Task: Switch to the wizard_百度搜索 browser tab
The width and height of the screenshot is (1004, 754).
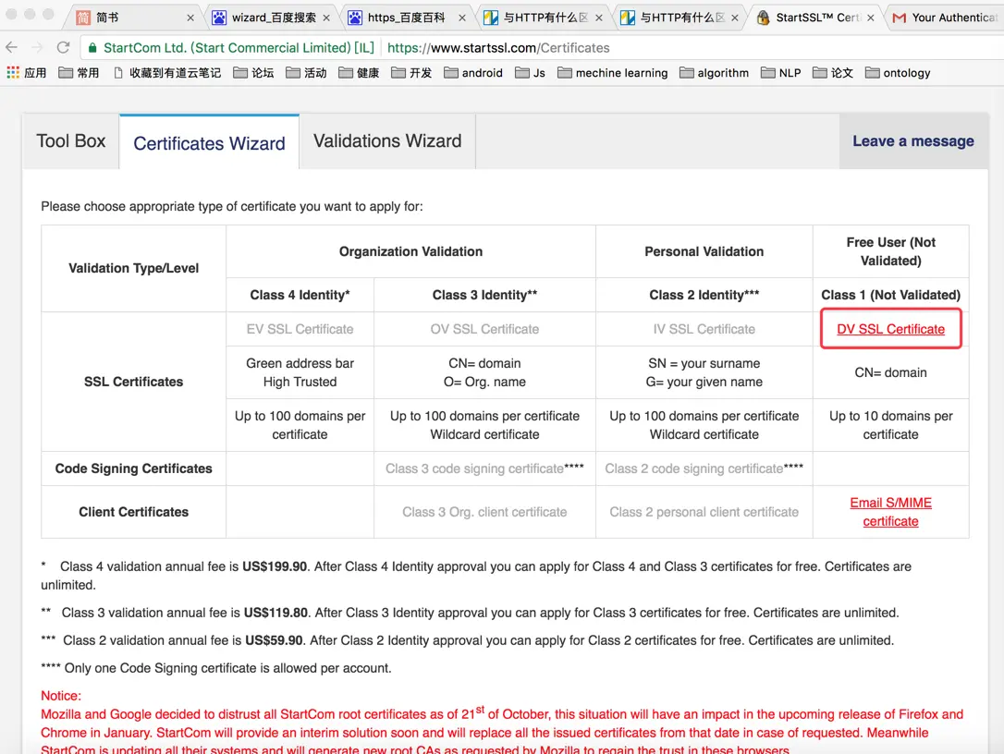Action: tap(271, 18)
